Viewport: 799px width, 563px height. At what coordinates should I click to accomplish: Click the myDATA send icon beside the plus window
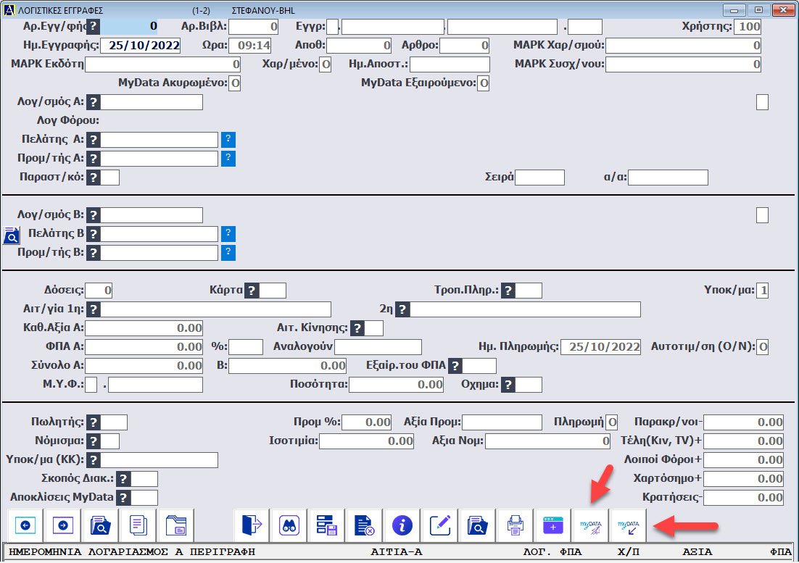pyautogui.click(x=590, y=525)
